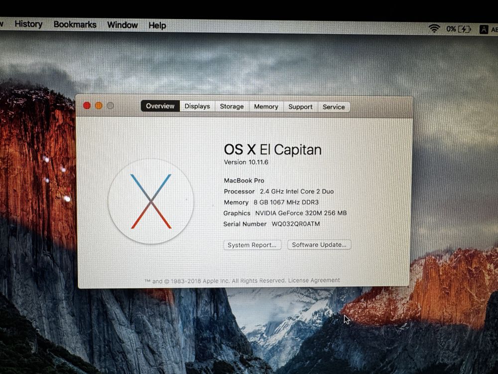Go to the Service tab
This screenshot has width=498, height=374.
pyautogui.click(x=334, y=107)
